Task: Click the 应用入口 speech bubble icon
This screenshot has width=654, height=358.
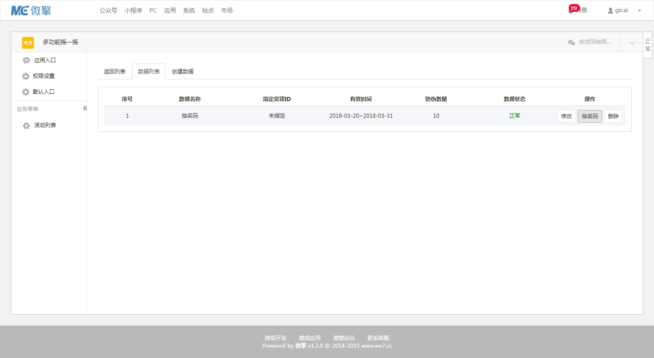Action: 26,60
